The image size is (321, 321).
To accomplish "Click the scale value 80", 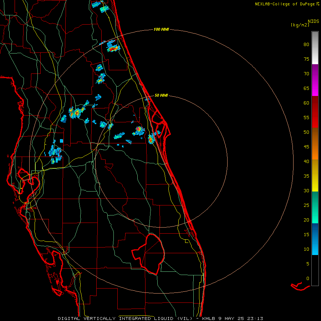I will pyautogui.click(x=306, y=45).
